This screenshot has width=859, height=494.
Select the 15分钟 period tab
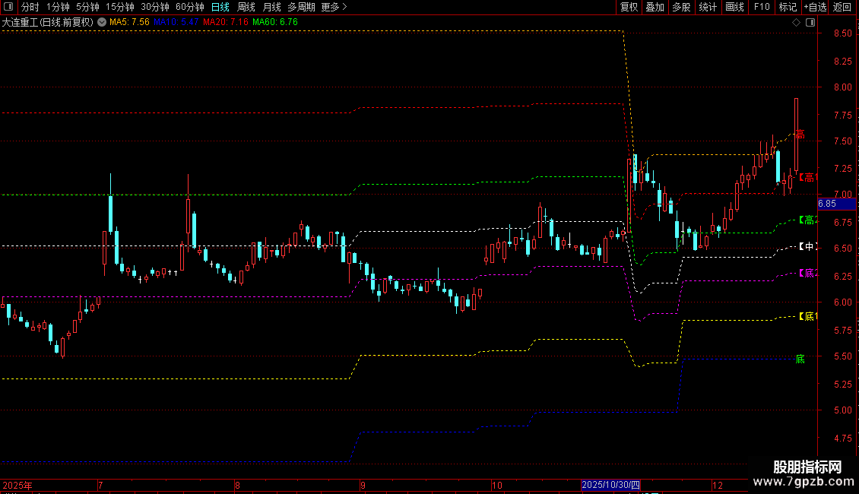[120, 7]
